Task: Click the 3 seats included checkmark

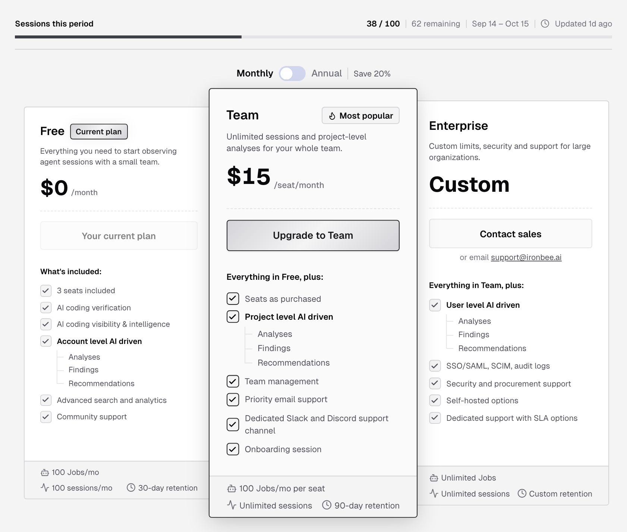Action: [46, 290]
